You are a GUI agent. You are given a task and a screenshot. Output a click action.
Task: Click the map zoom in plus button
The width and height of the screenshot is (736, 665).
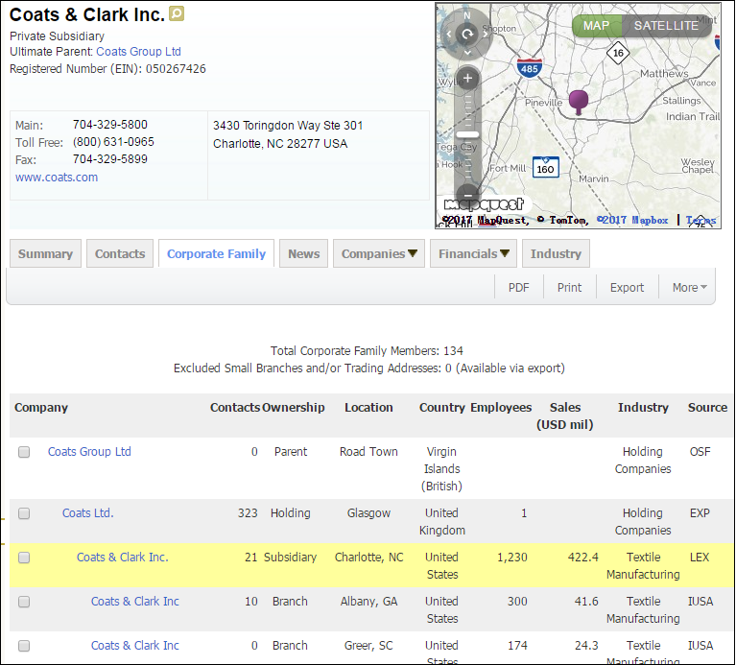click(467, 79)
